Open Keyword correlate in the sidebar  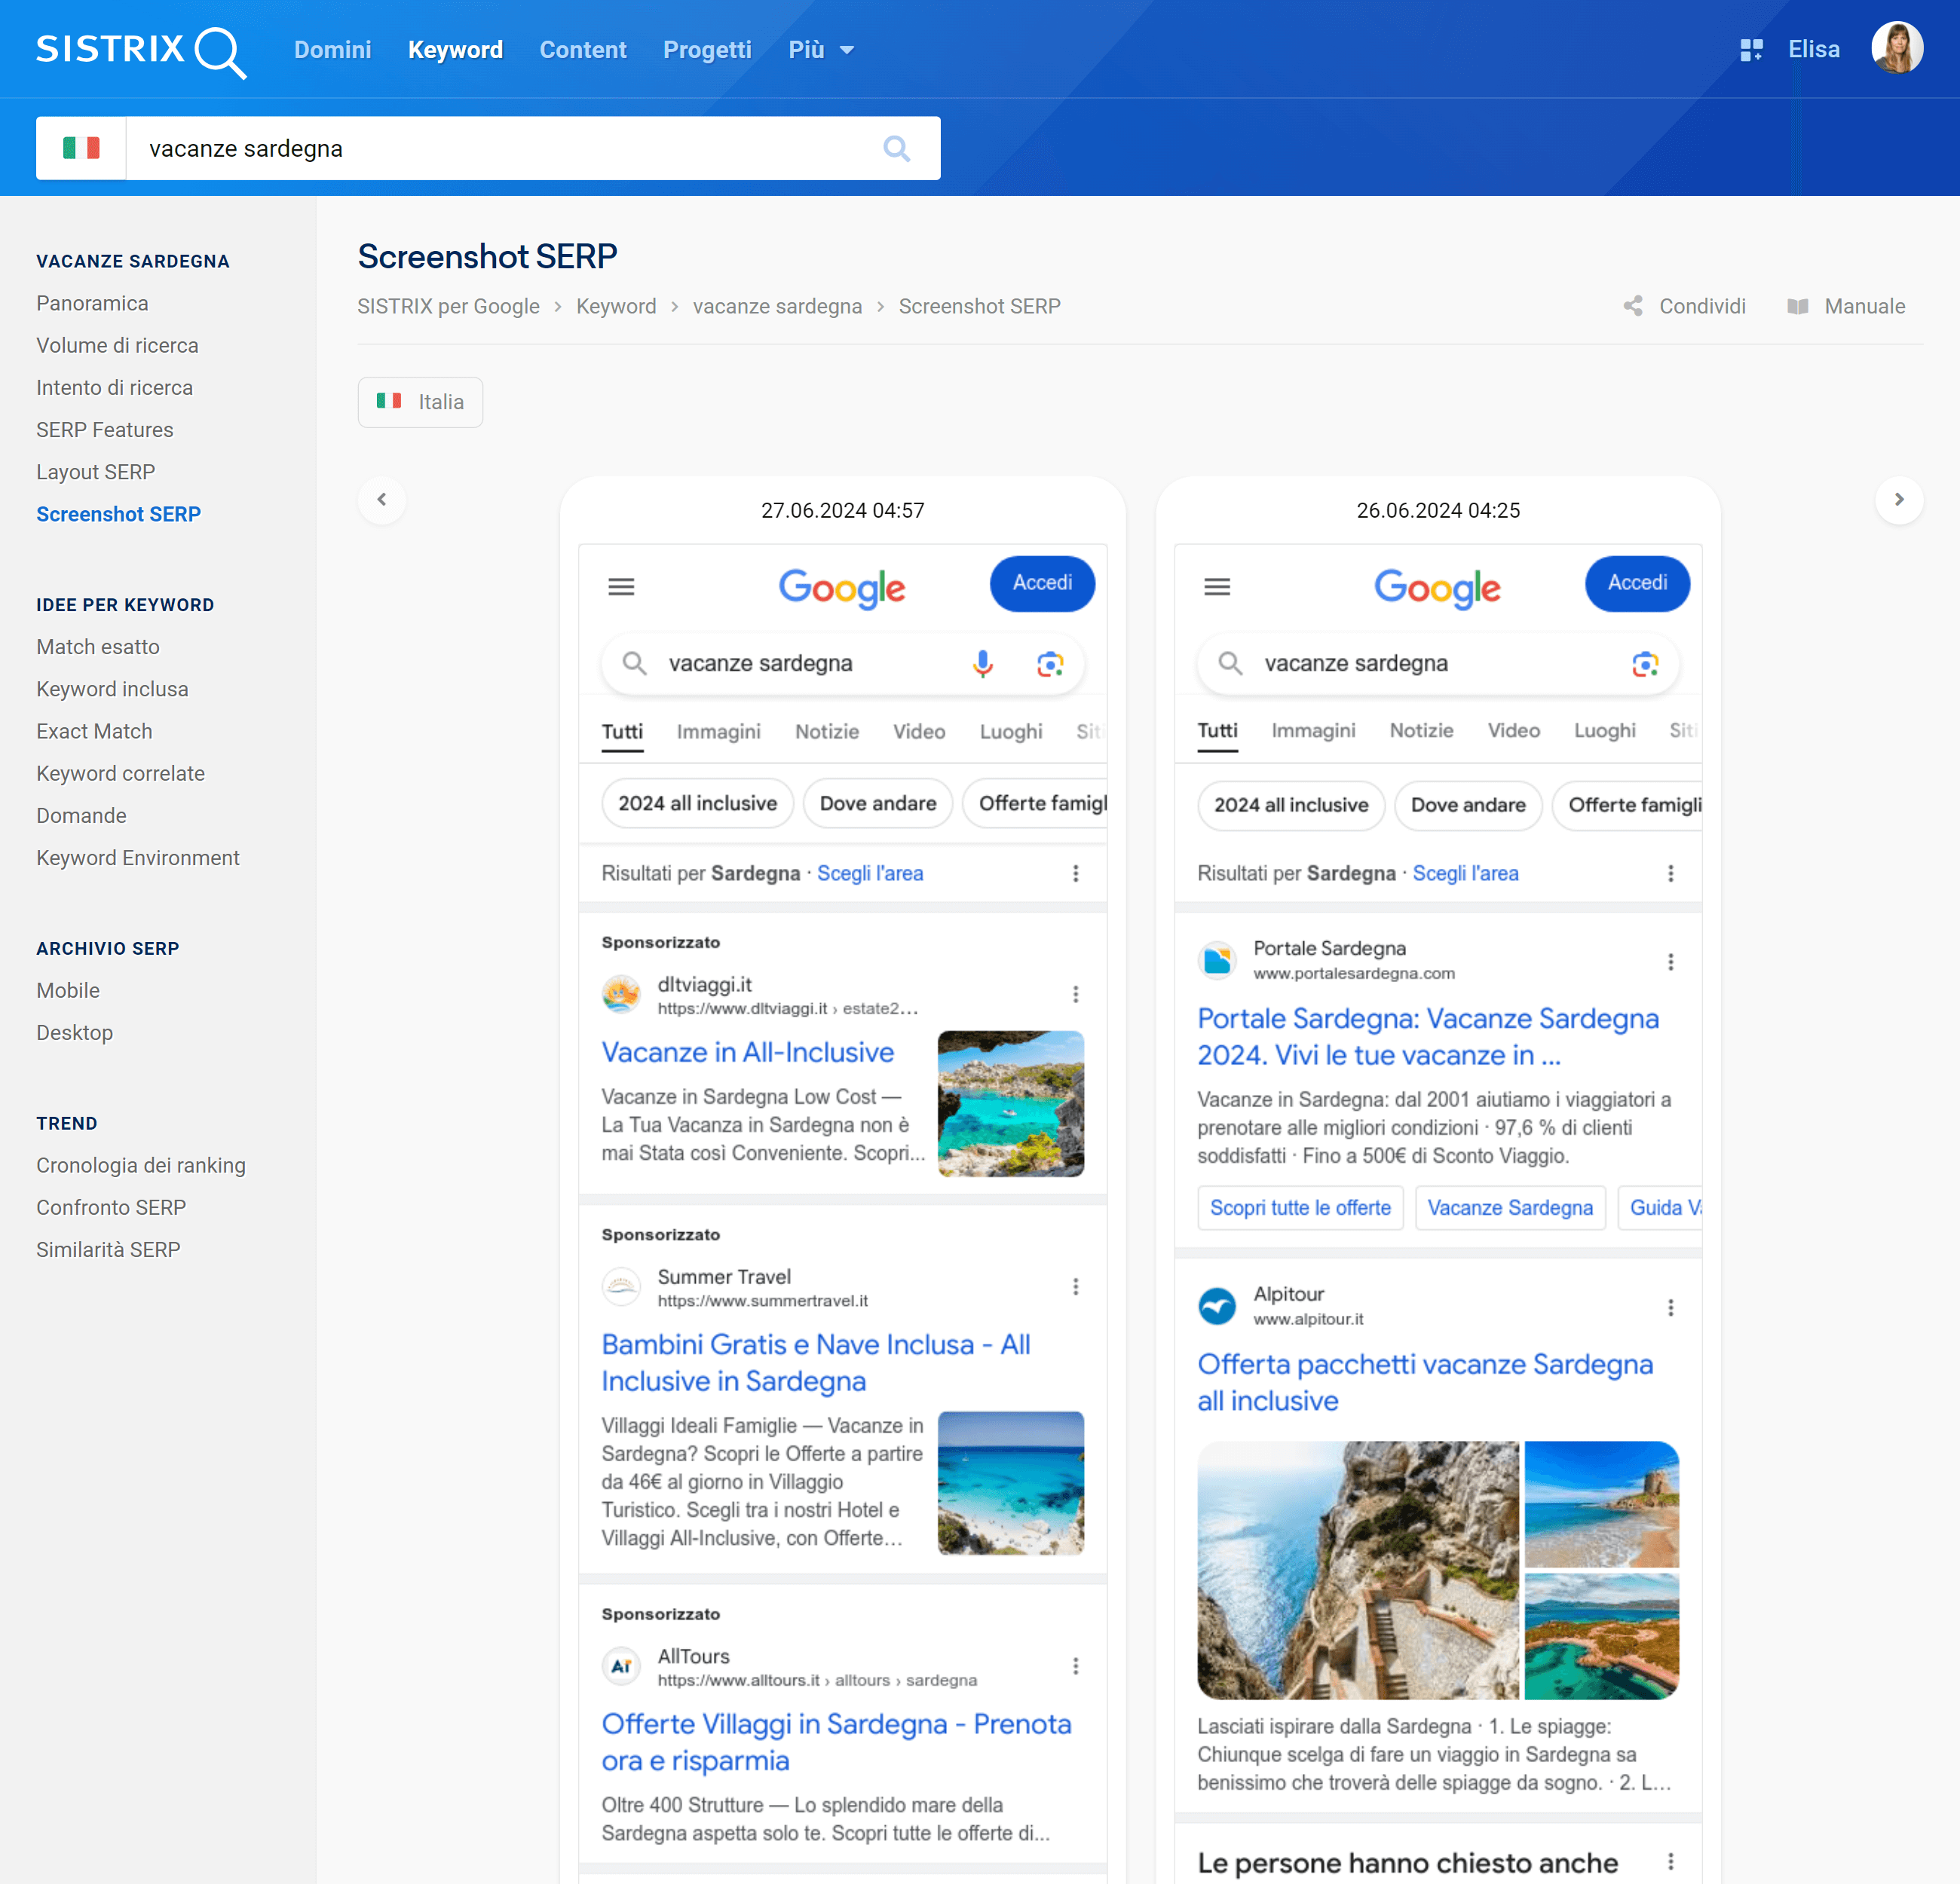pyautogui.click(x=120, y=774)
